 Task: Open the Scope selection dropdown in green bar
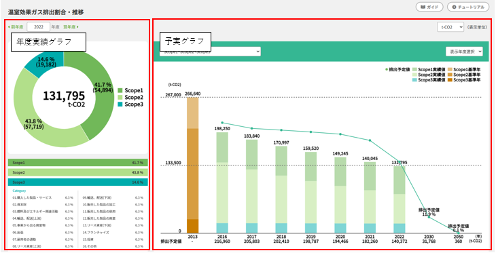coord(210,52)
